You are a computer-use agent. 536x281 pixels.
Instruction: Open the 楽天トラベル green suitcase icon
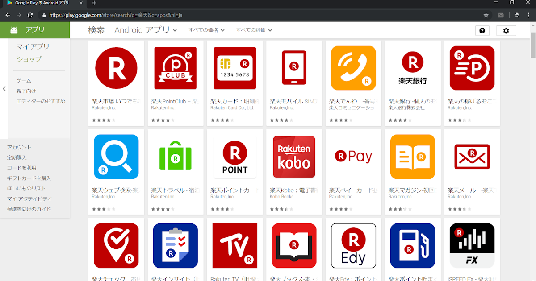176,157
